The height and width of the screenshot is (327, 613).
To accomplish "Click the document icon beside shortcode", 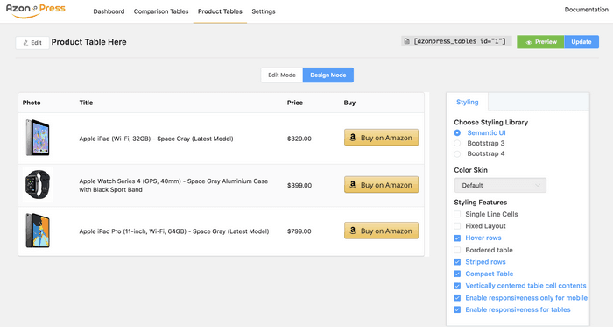I will (407, 41).
